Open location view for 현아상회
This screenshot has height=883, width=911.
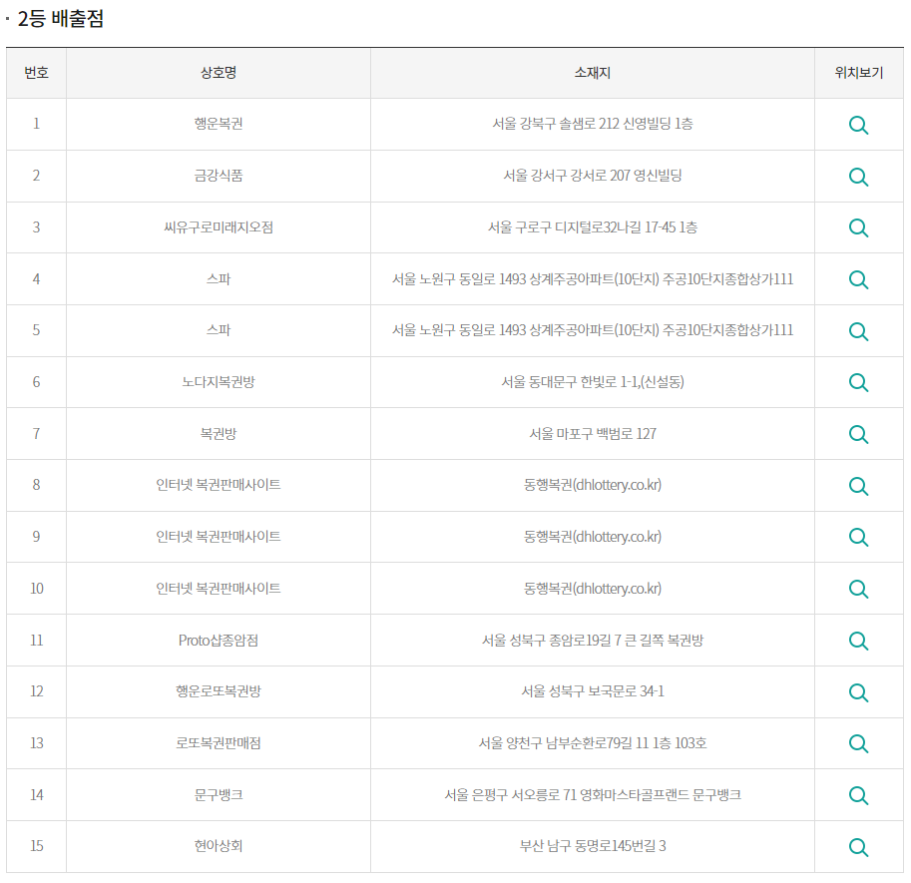tap(858, 846)
